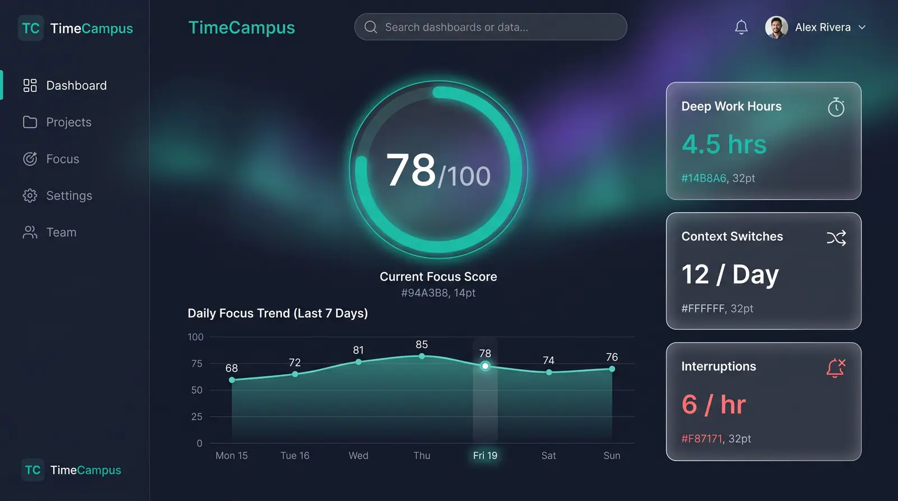Click the search magnifier icon
This screenshot has width=898, height=501.
[370, 27]
